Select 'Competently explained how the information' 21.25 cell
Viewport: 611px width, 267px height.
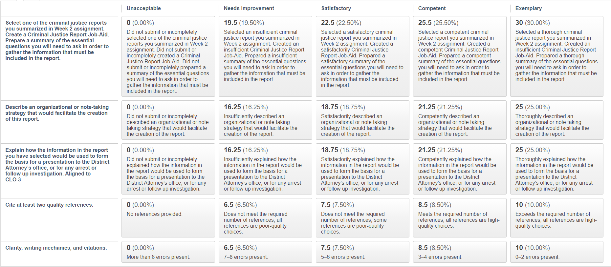pyautogui.click(x=460, y=169)
